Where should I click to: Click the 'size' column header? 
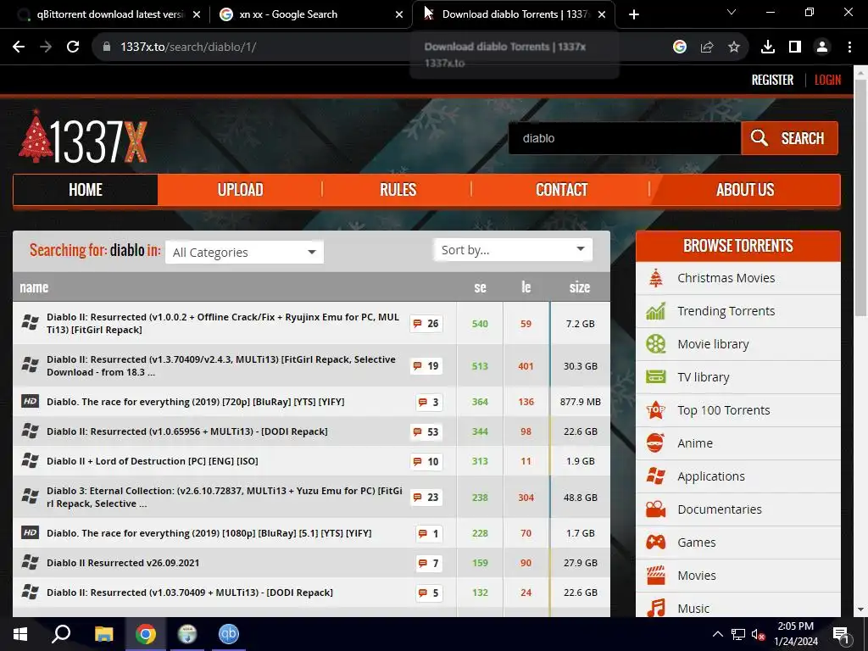click(x=580, y=287)
